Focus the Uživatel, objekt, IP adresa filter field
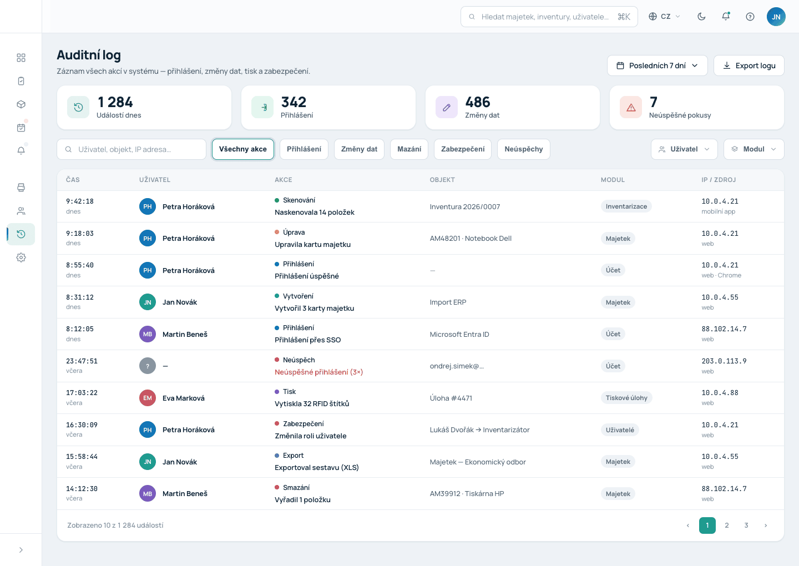The height and width of the screenshot is (566, 799). coord(132,149)
